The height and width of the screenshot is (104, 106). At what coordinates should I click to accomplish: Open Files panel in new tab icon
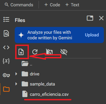[90, 18]
